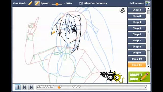Click orange playhead on timeline
The image size is (163, 92).
pos(59,87)
